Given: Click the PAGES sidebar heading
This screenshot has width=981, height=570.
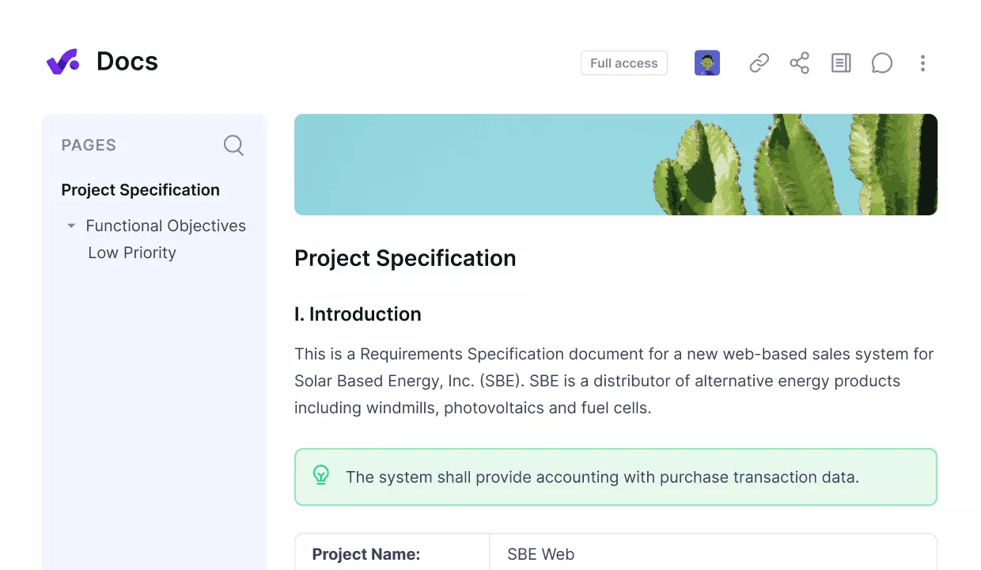Looking at the screenshot, I should click(x=89, y=145).
